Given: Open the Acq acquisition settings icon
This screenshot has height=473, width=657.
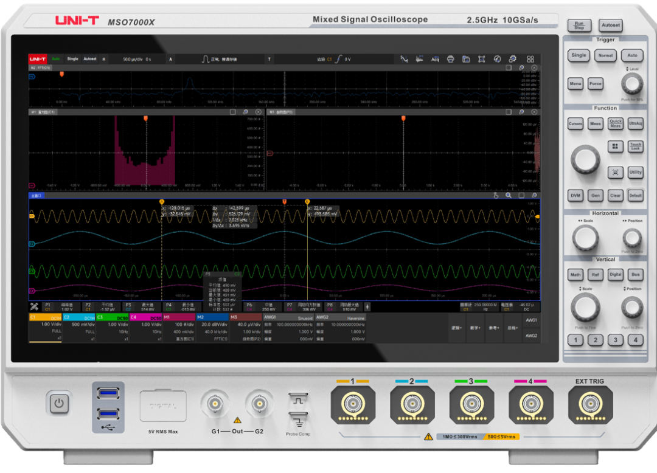Looking at the screenshot, I should (x=435, y=59).
